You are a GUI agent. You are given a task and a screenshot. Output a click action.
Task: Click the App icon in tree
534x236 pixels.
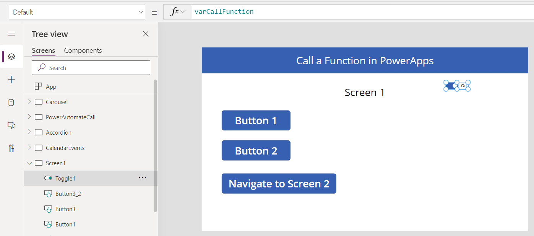(38, 86)
